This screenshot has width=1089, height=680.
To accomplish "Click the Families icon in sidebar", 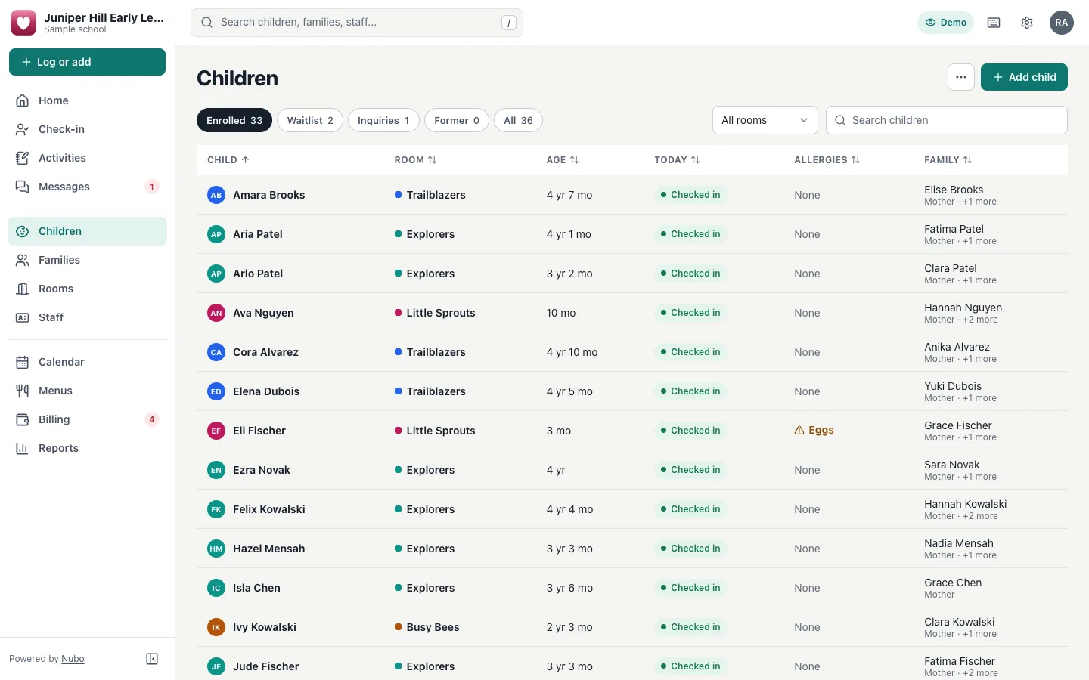I will point(23,260).
